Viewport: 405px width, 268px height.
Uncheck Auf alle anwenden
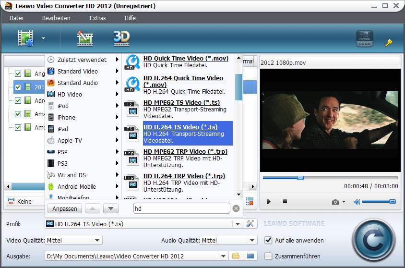268,240
